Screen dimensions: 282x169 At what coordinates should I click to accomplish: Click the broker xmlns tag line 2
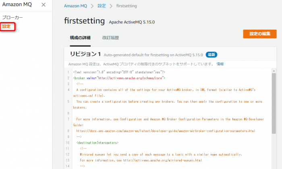[119, 78]
